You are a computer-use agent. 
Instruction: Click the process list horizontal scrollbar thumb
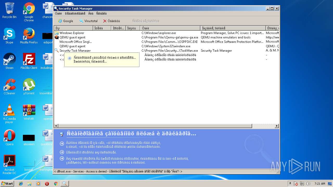coord(155,126)
